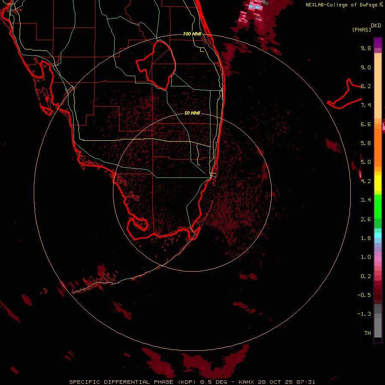This screenshot has height=385, width=385.
Task: Click the 100 NMI range ring label
Action: tap(192, 34)
